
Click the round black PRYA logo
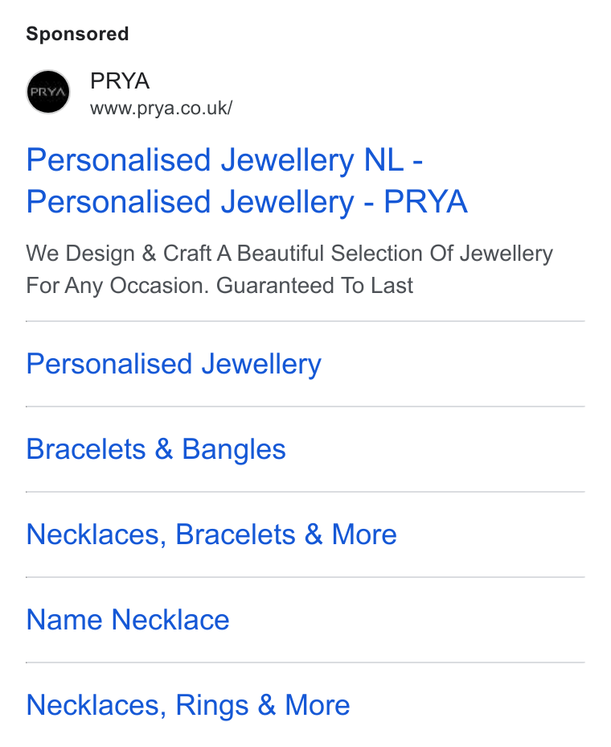point(48,92)
